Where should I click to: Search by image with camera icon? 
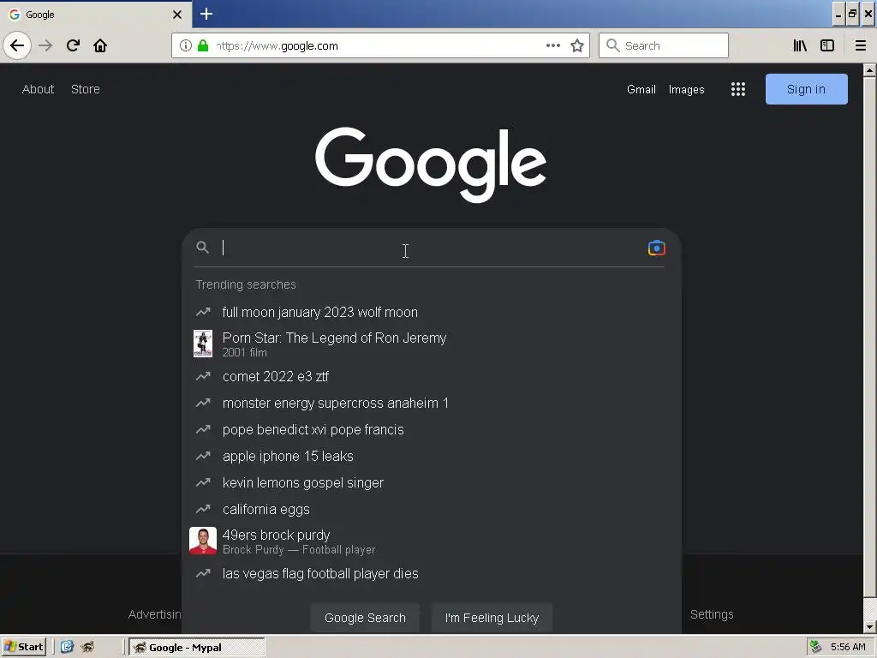[x=656, y=248]
